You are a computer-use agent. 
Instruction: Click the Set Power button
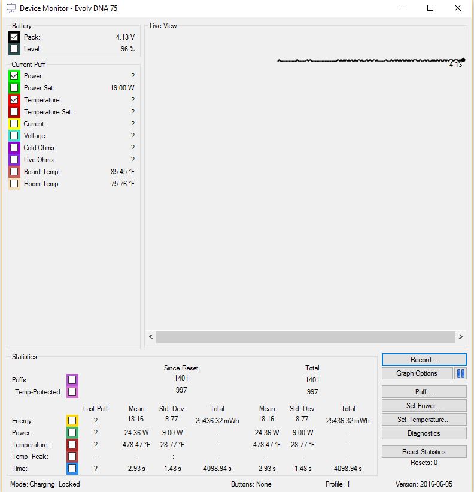pyautogui.click(x=424, y=406)
